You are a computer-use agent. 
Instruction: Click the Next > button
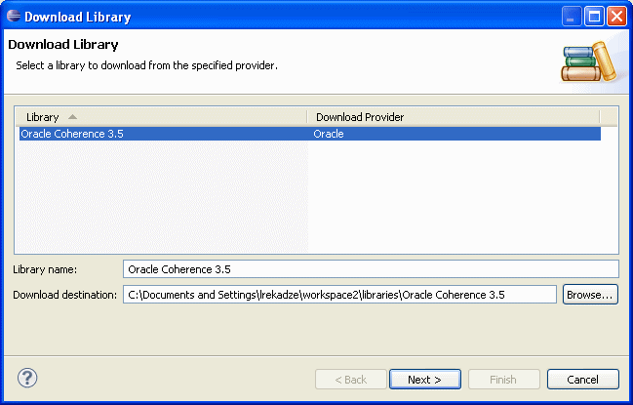click(424, 380)
